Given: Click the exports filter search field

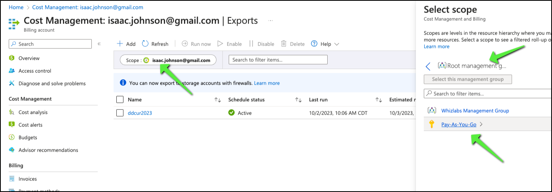Looking at the screenshot, I should pyautogui.click(x=278, y=60).
